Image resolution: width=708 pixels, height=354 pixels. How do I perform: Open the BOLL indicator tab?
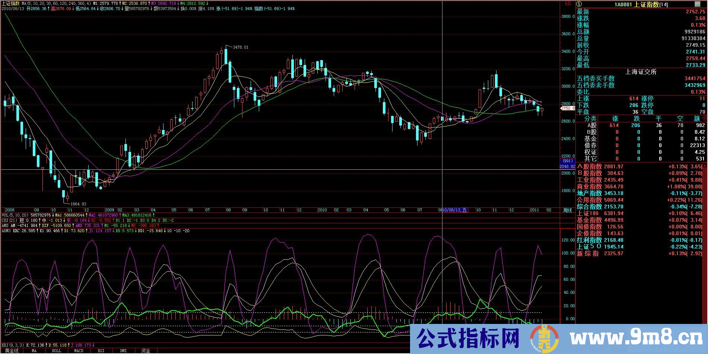point(56,351)
